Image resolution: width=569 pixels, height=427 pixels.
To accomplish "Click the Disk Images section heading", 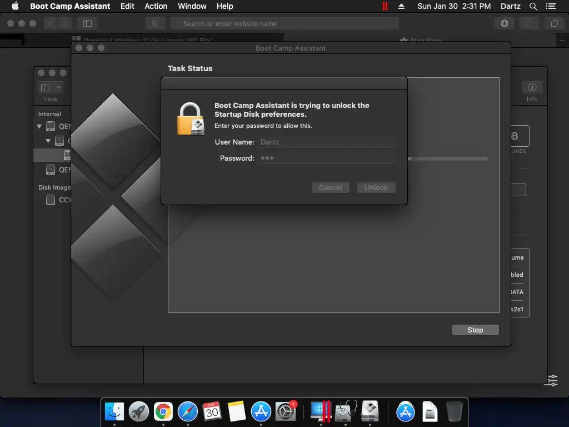I will [54, 187].
